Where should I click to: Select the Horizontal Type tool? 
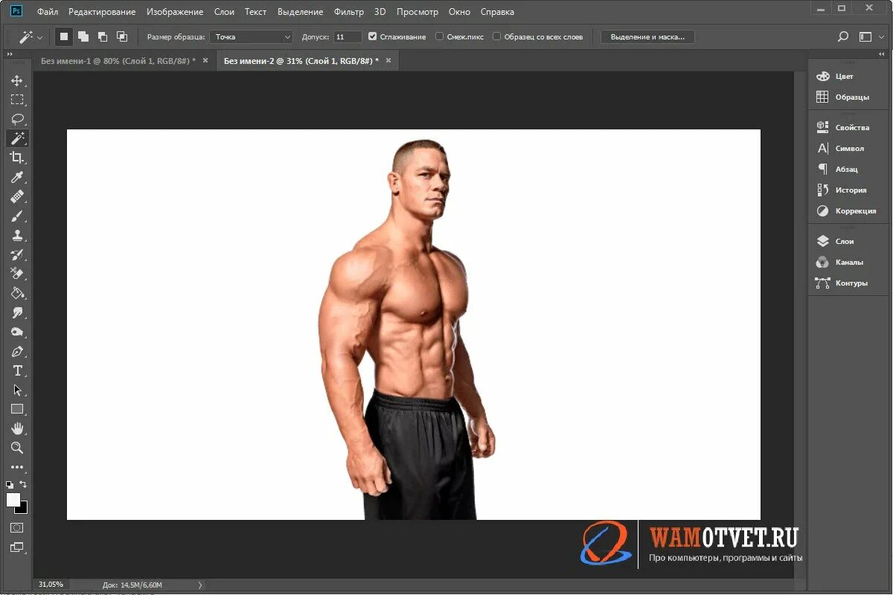17,370
